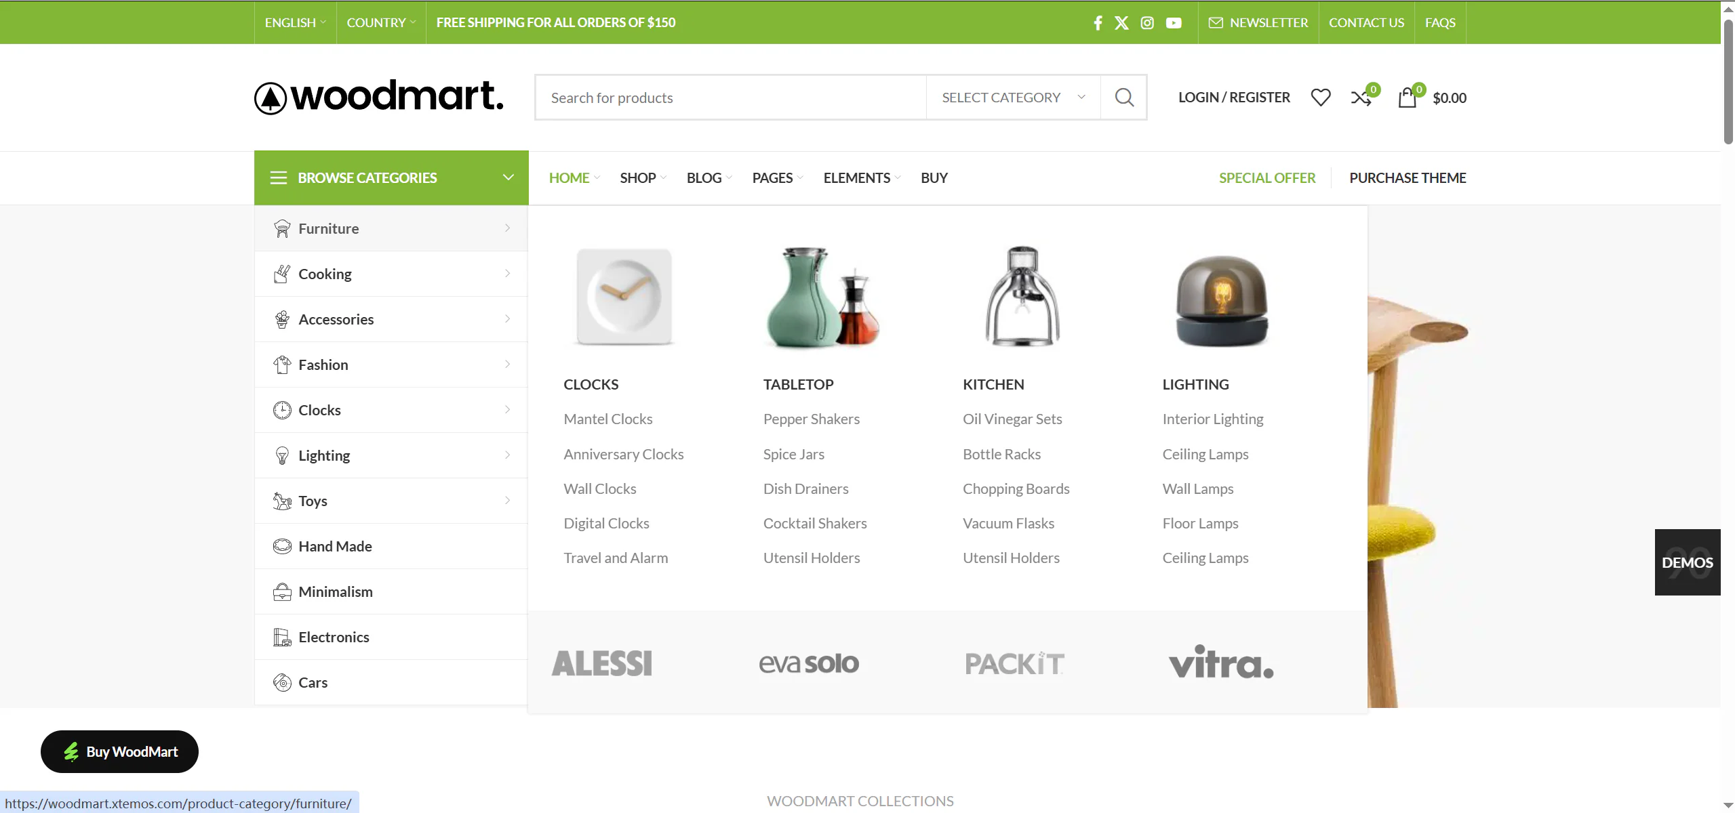Open the X (Twitter) profile

(1122, 22)
